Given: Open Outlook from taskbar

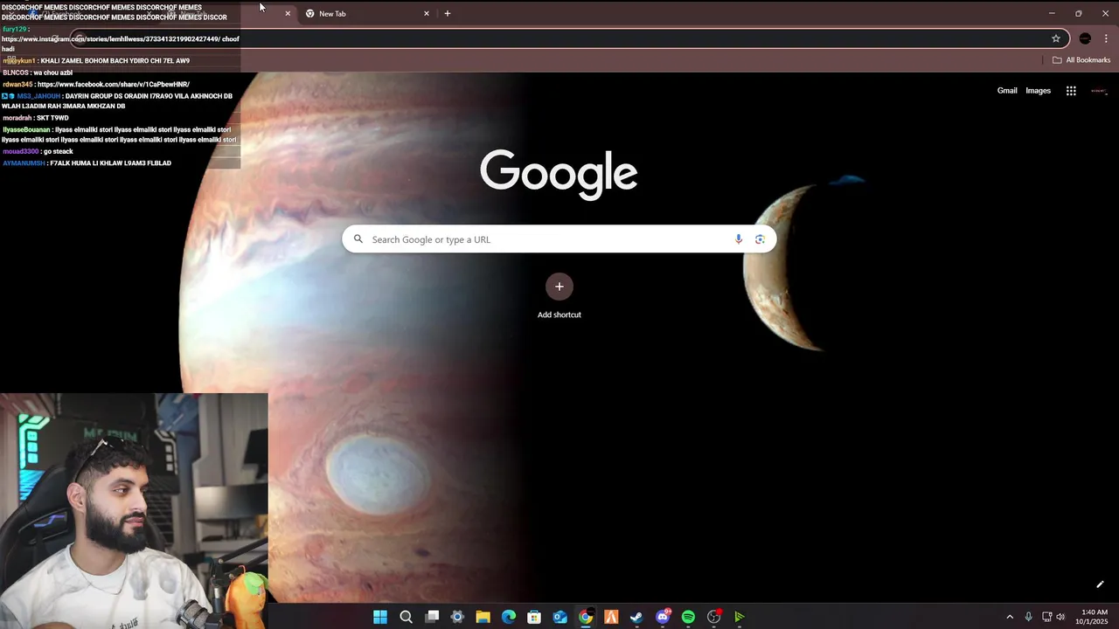Looking at the screenshot, I should coord(559,617).
